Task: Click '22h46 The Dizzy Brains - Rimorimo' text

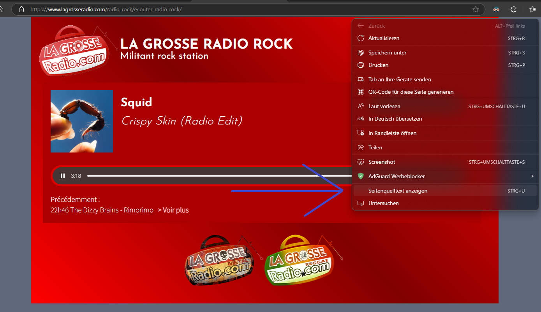Action: click(102, 210)
